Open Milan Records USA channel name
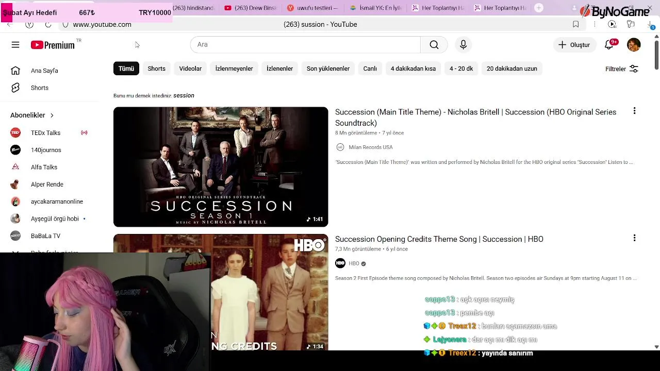The height and width of the screenshot is (371, 660). click(x=371, y=147)
